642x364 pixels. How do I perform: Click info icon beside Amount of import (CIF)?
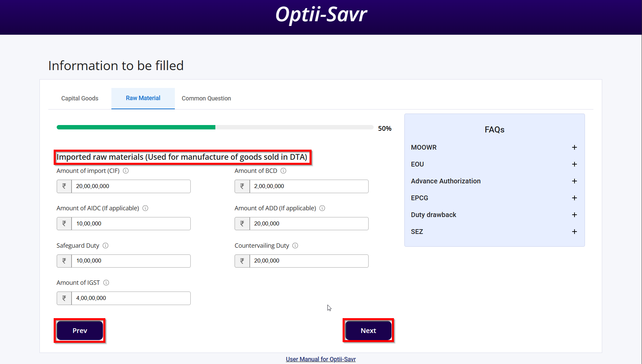[x=126, y=171]
